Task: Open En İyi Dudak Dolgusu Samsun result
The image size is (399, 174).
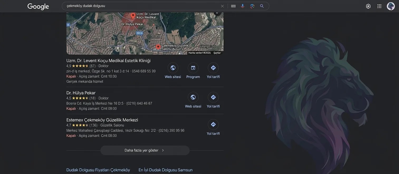Action: coord(166,170)
